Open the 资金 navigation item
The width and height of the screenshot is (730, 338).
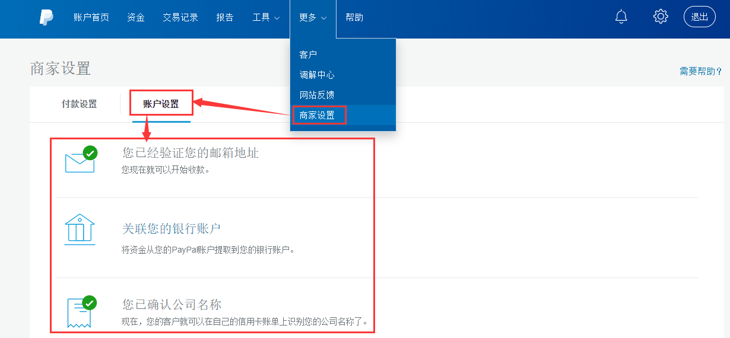[136, 17]
